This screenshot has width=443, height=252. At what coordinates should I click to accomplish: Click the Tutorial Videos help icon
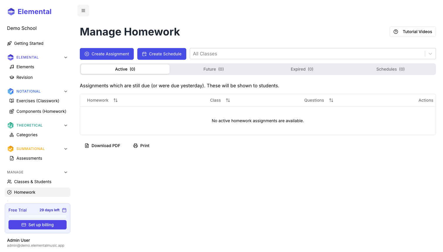pos(396,31)
